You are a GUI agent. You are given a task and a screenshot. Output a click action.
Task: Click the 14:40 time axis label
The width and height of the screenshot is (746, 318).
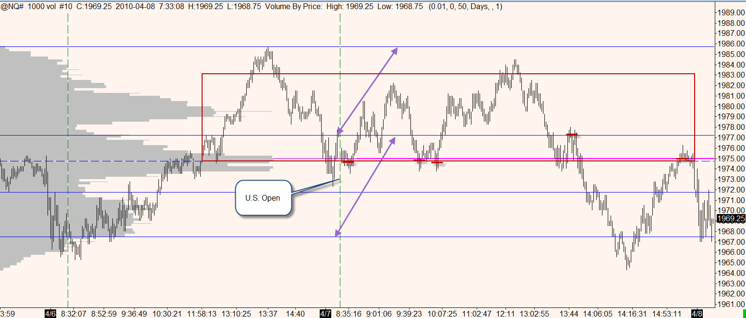[x=295, y=314]
